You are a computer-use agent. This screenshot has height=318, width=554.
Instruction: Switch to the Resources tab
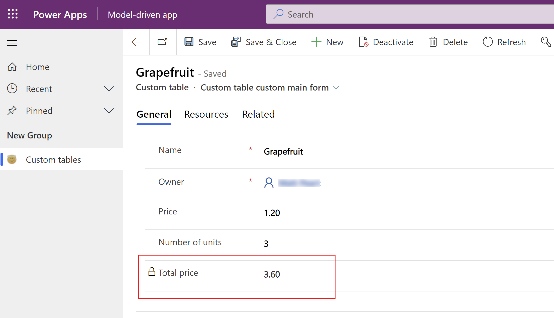pos(206,114)
